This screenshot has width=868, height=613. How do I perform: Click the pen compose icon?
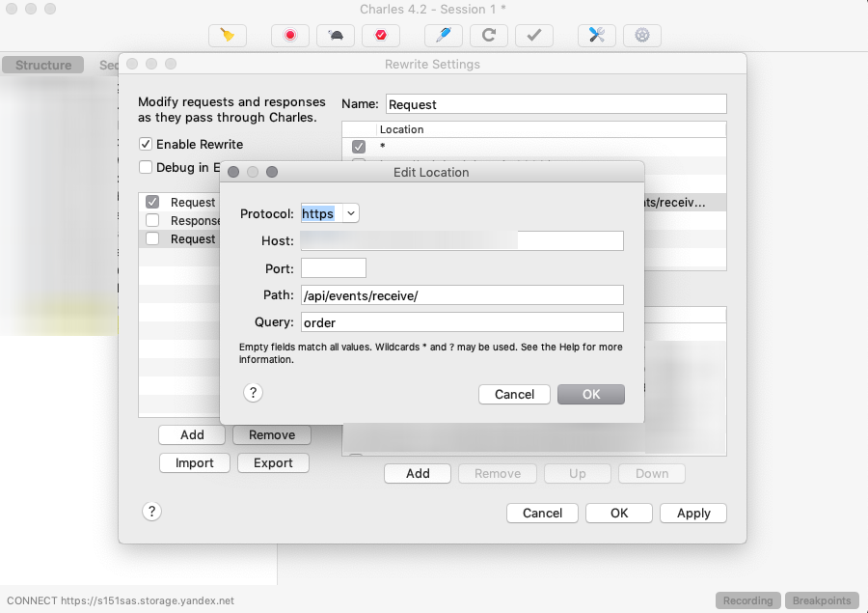click(444, 36)
